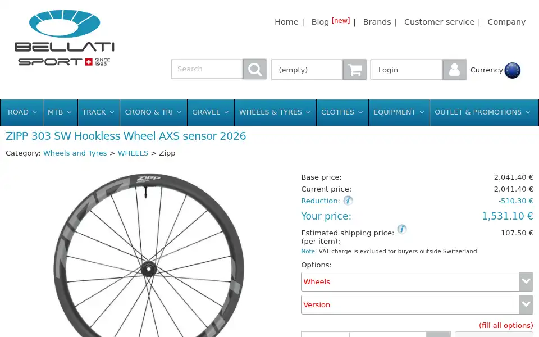Open the shopping cart icon

click(355, 70)
